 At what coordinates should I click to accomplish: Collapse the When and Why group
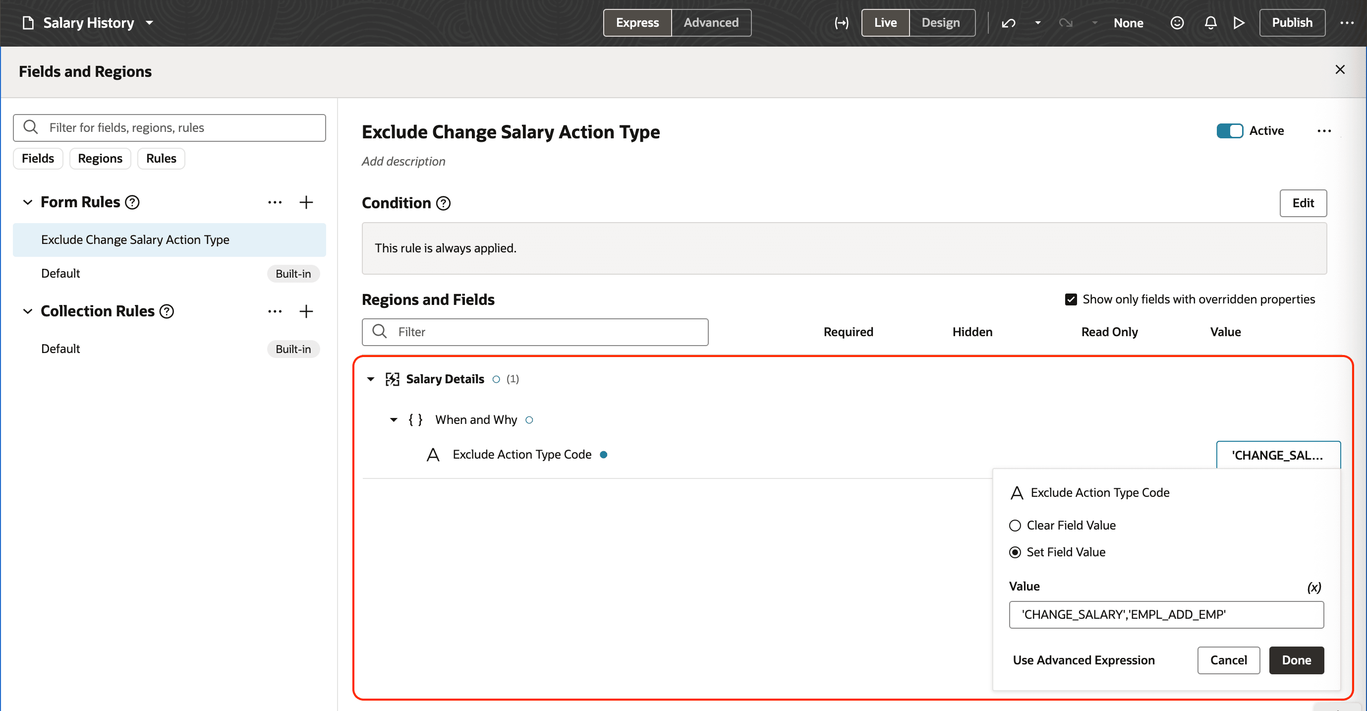pos(393,419)
